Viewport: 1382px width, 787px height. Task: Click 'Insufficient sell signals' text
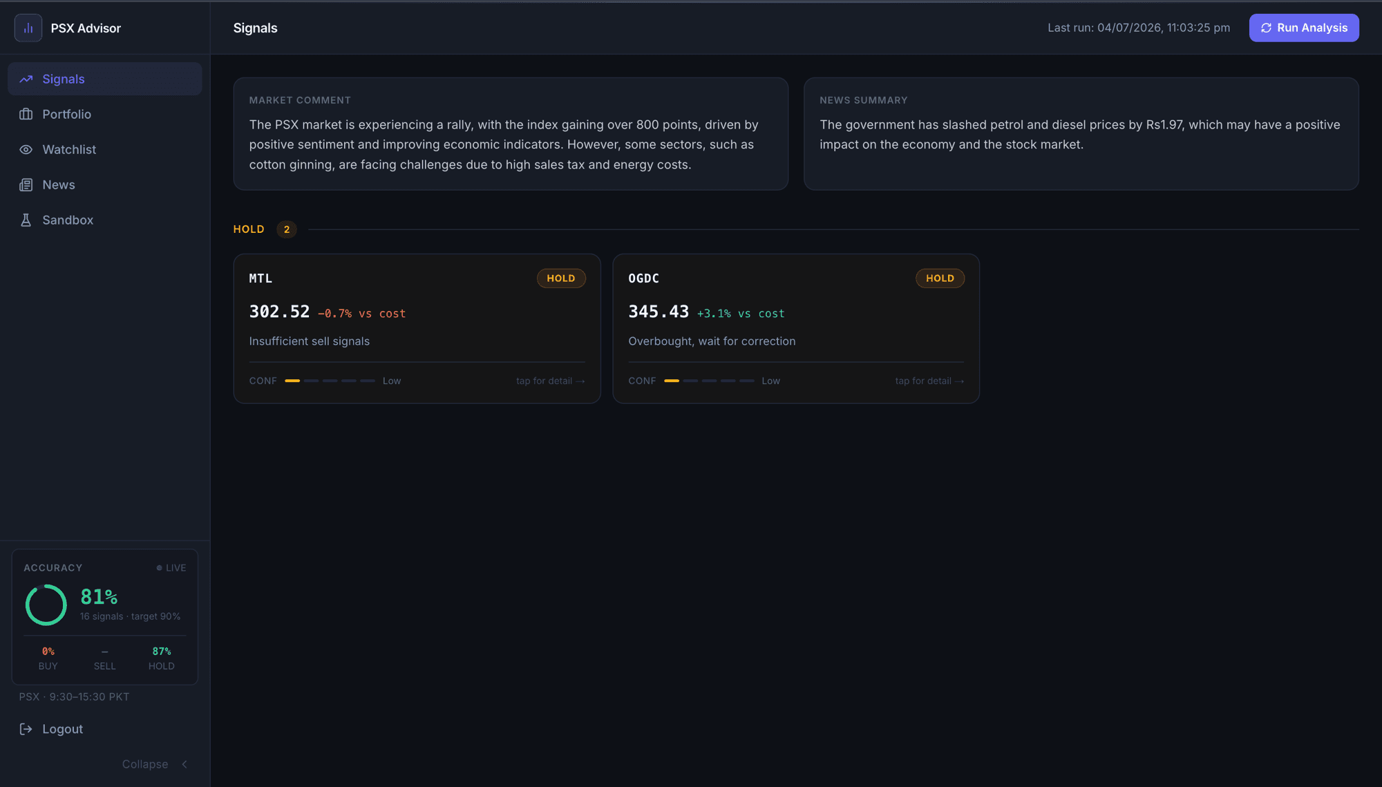(309, 341)
